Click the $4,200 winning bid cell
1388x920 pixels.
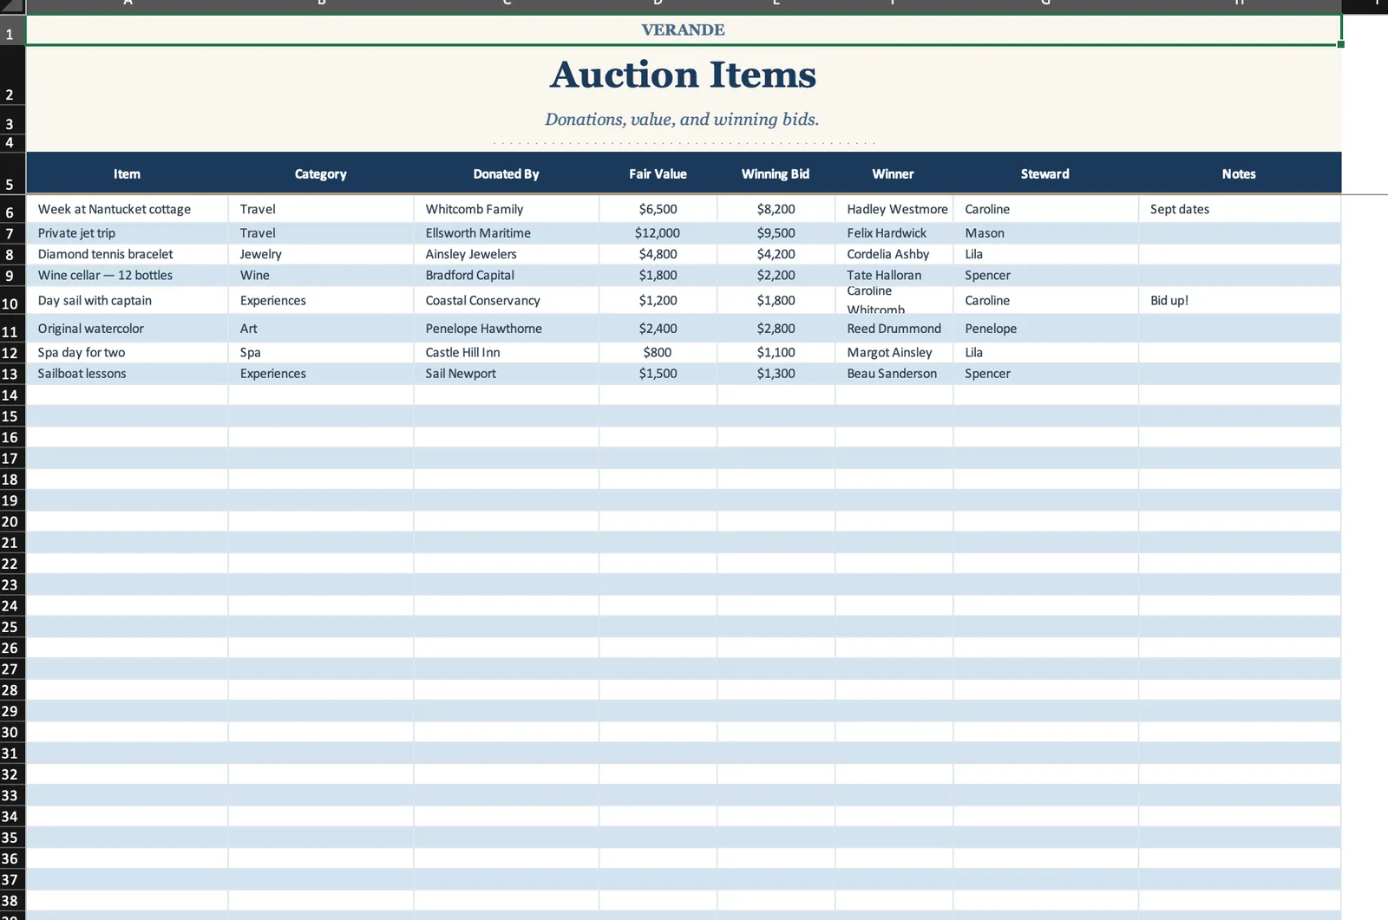[x=776, y=254]
